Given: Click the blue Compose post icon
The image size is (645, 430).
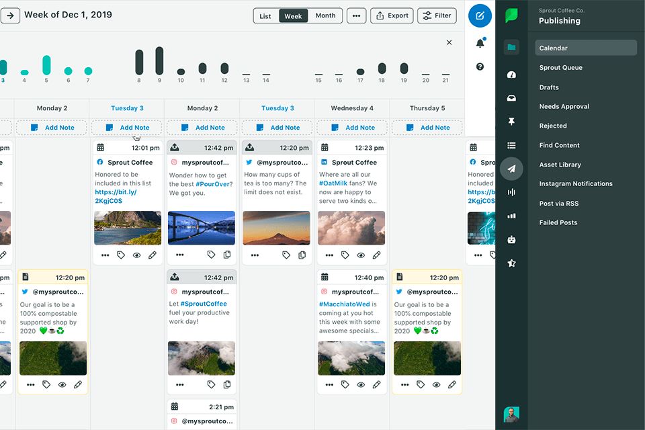Looking at the screenshot, I should (x=480, y=15).
